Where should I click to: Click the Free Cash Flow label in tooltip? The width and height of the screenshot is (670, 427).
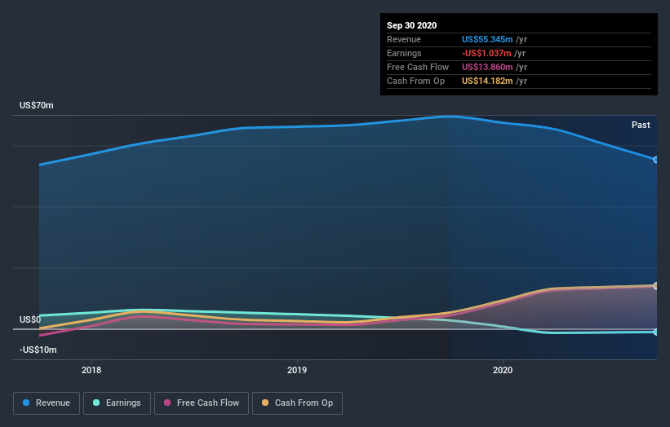(x=418, y=67)
